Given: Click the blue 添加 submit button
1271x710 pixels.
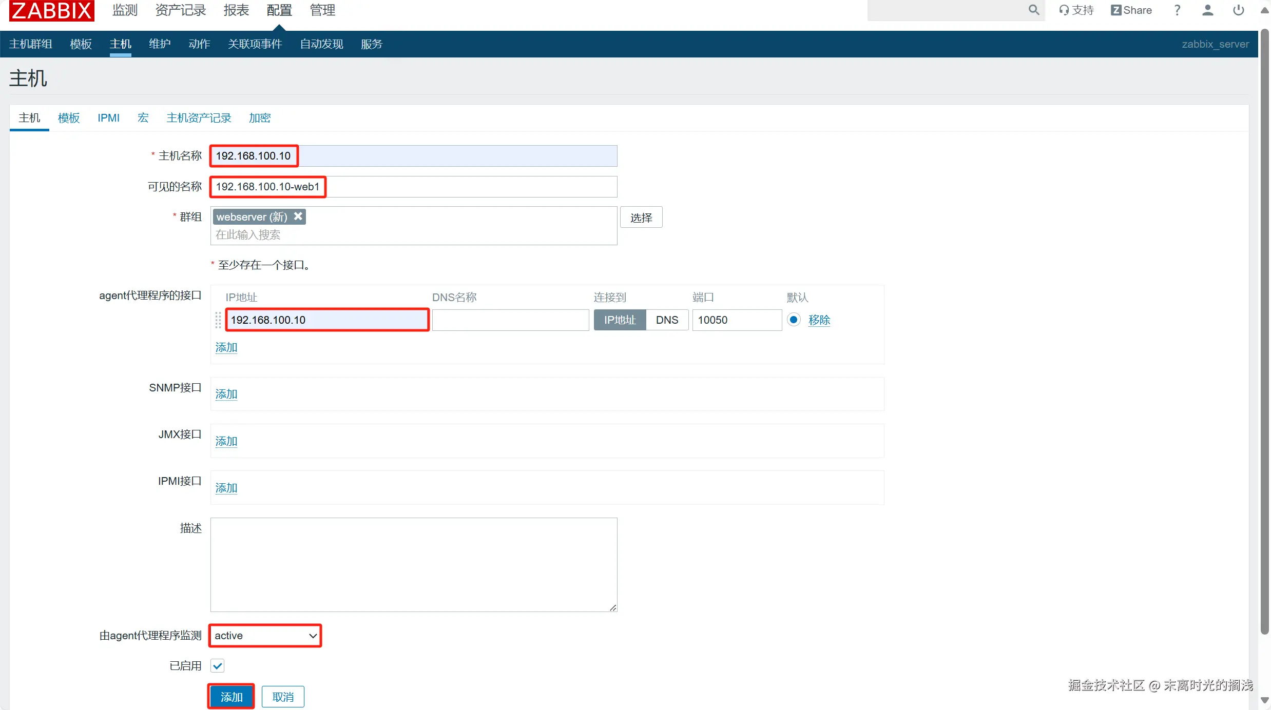Looking at the screenshot, I should pyautogui.click(x=231, y=697).
